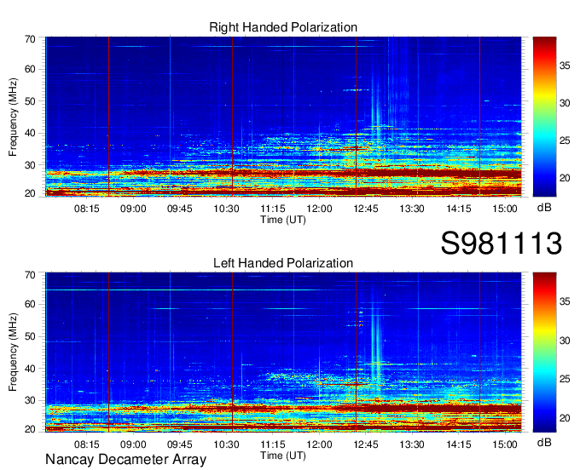
Task: Click 12:00 tick on upper plot time axis
Action: tap(319, 209)
